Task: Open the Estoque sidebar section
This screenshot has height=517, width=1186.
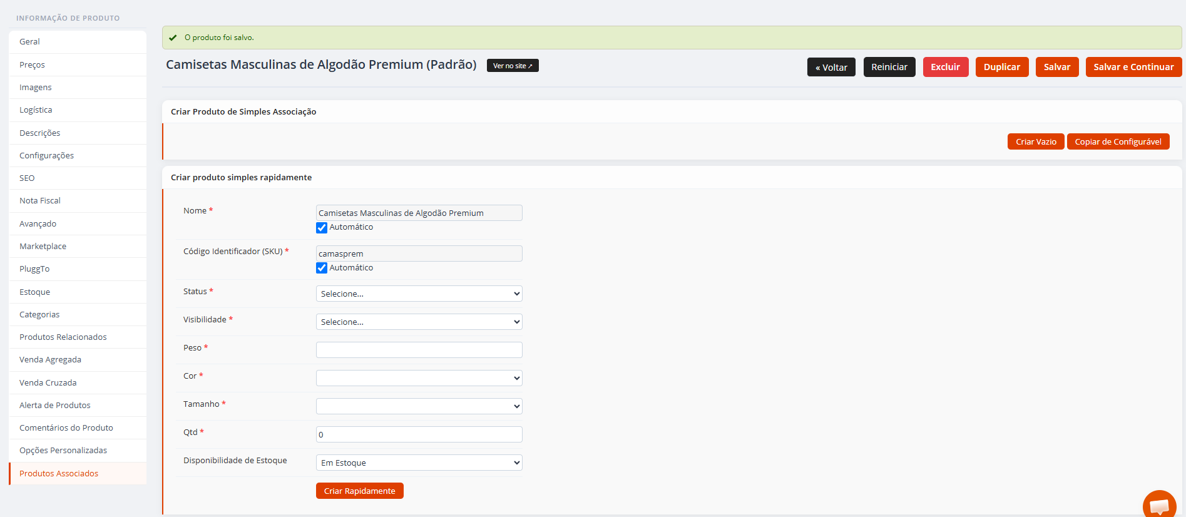Action: (x=78, y=292)
